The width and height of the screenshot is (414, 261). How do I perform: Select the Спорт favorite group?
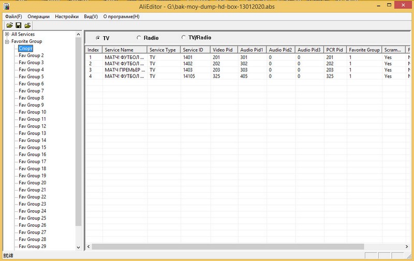tap(25, 48)
